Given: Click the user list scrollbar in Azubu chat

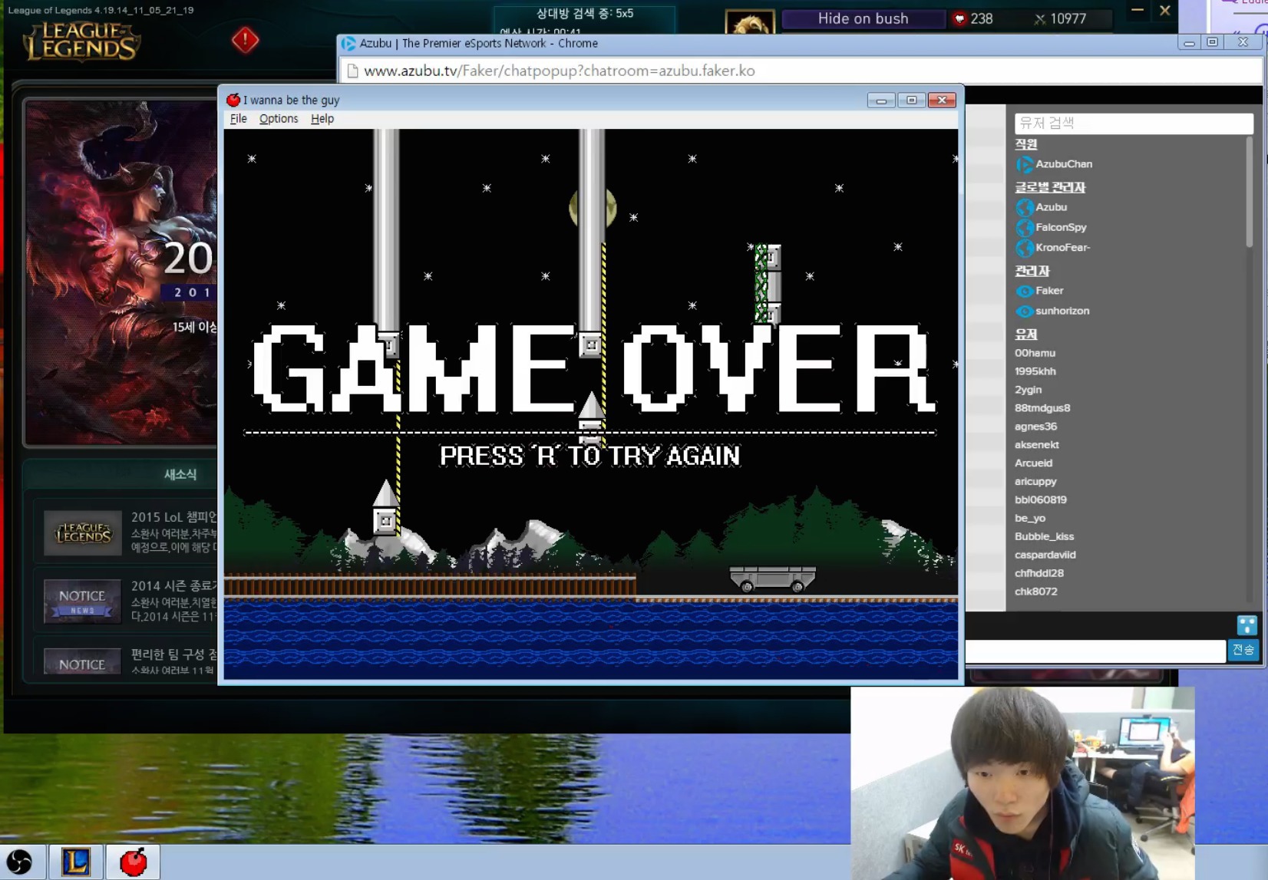Looking at the screenshot, I should tap(1250, 192).
